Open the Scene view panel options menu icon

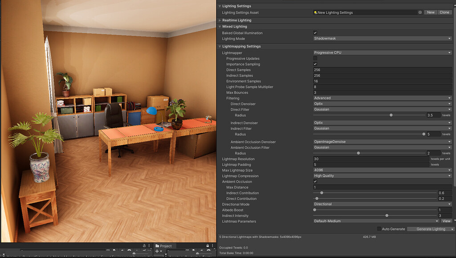149,246
